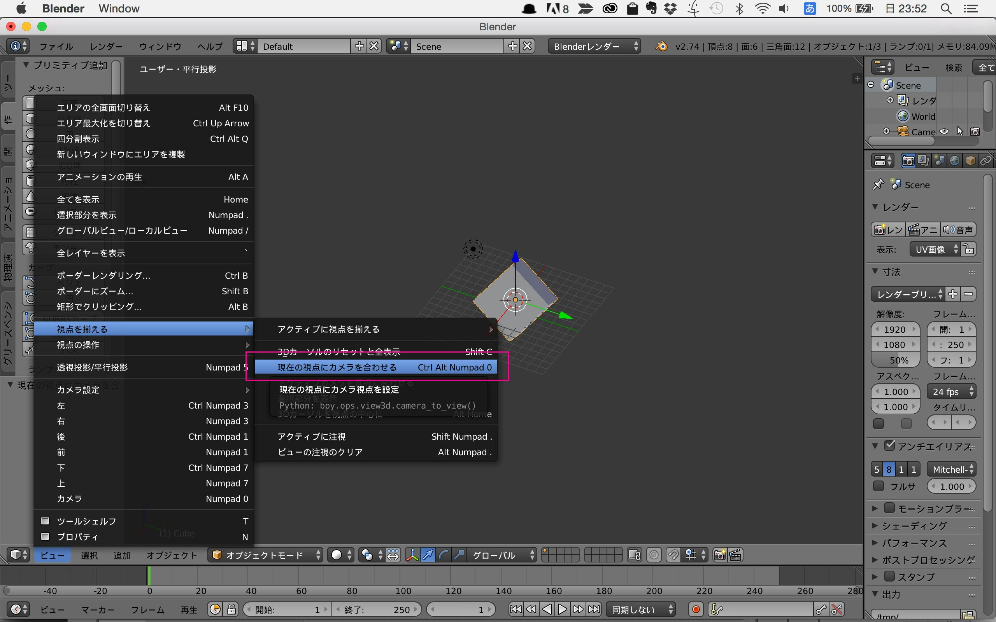Toggle the display lock interface icon
996x622 pixels.
969,249
